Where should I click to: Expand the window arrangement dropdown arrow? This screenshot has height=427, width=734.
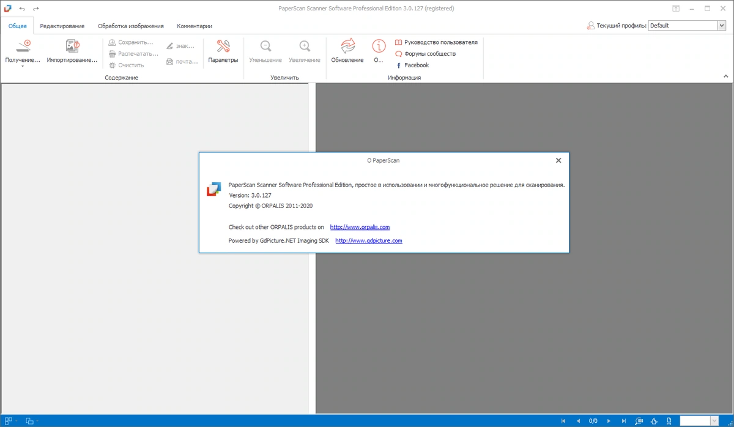(37, 421)
